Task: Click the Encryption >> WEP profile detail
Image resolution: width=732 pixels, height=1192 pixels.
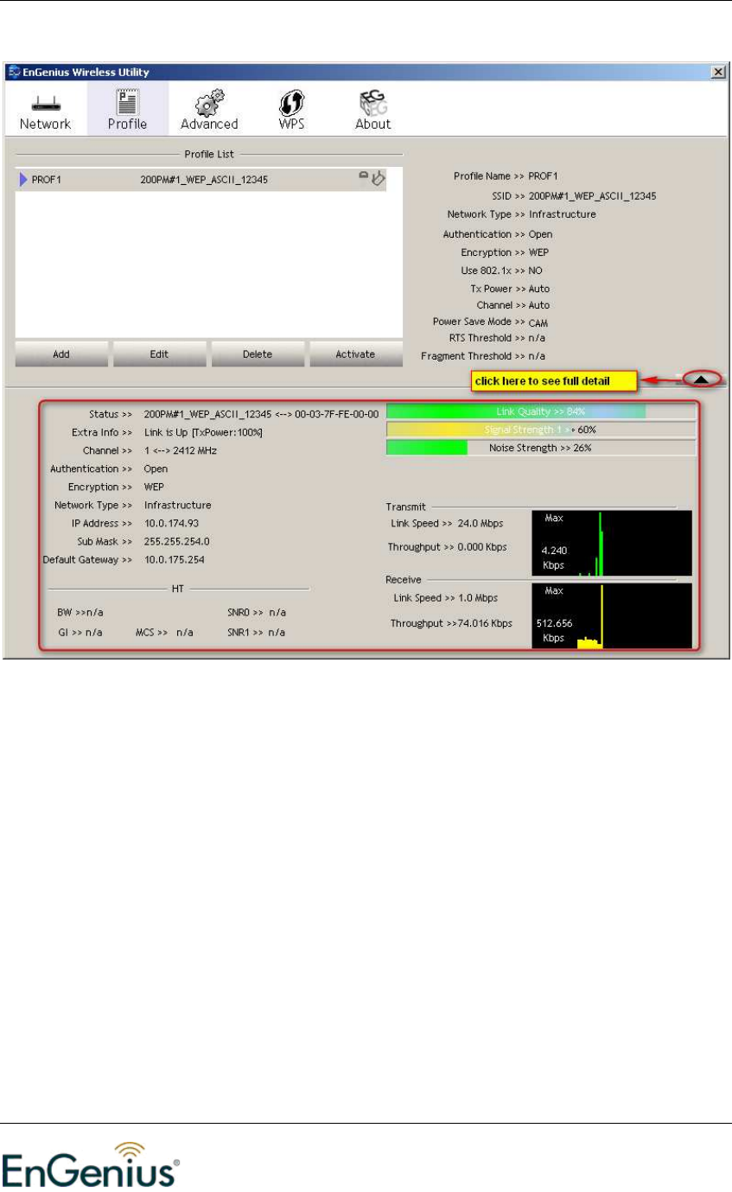Action: pos(505,252)
